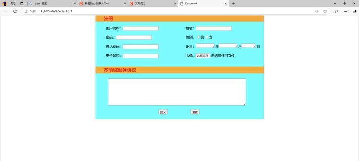
Task: Click the 注册 heading text
Action: [x=108, y=19]
